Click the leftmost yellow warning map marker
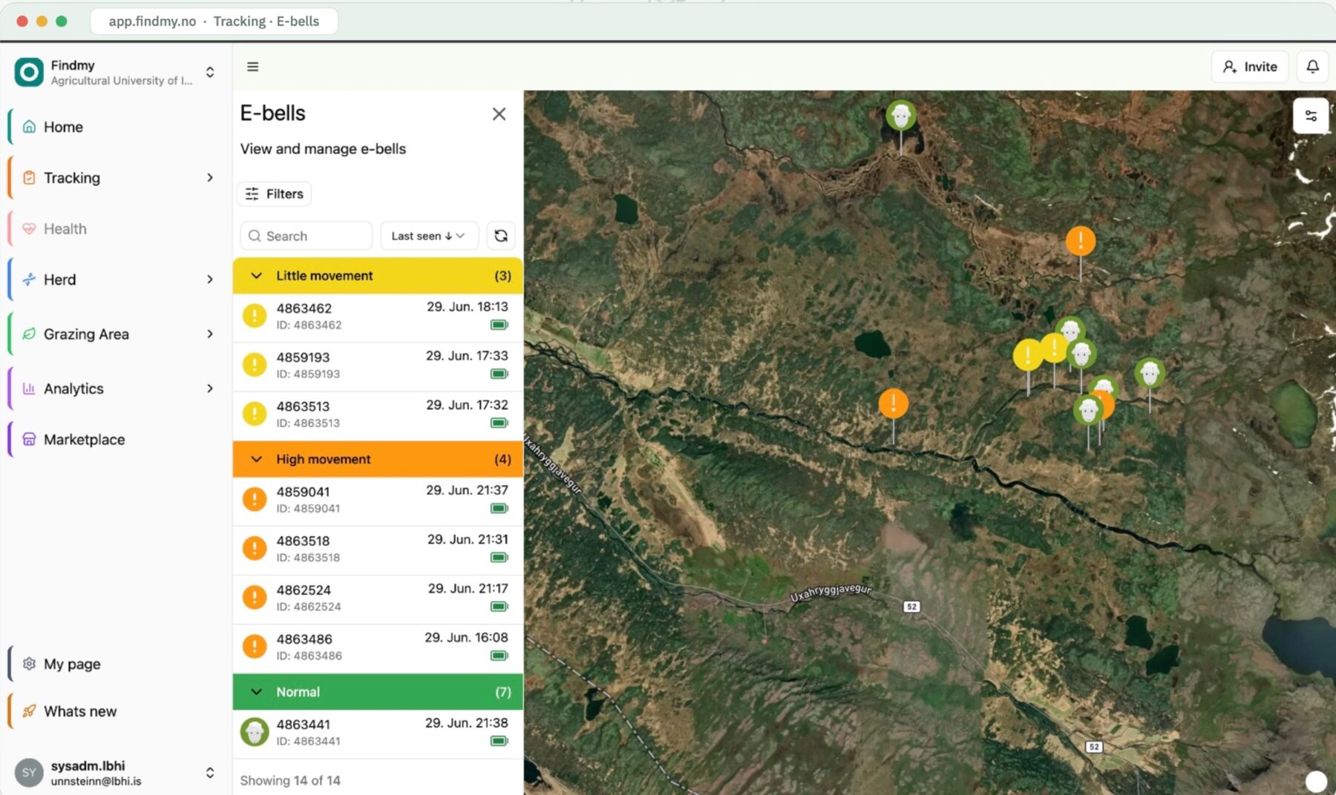 1028,355
